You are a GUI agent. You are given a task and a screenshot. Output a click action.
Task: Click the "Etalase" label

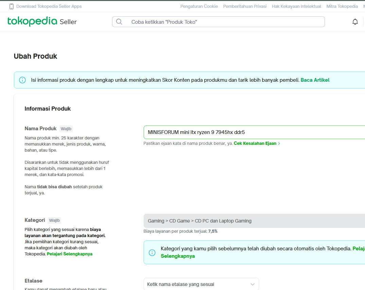tap(34, 281)
